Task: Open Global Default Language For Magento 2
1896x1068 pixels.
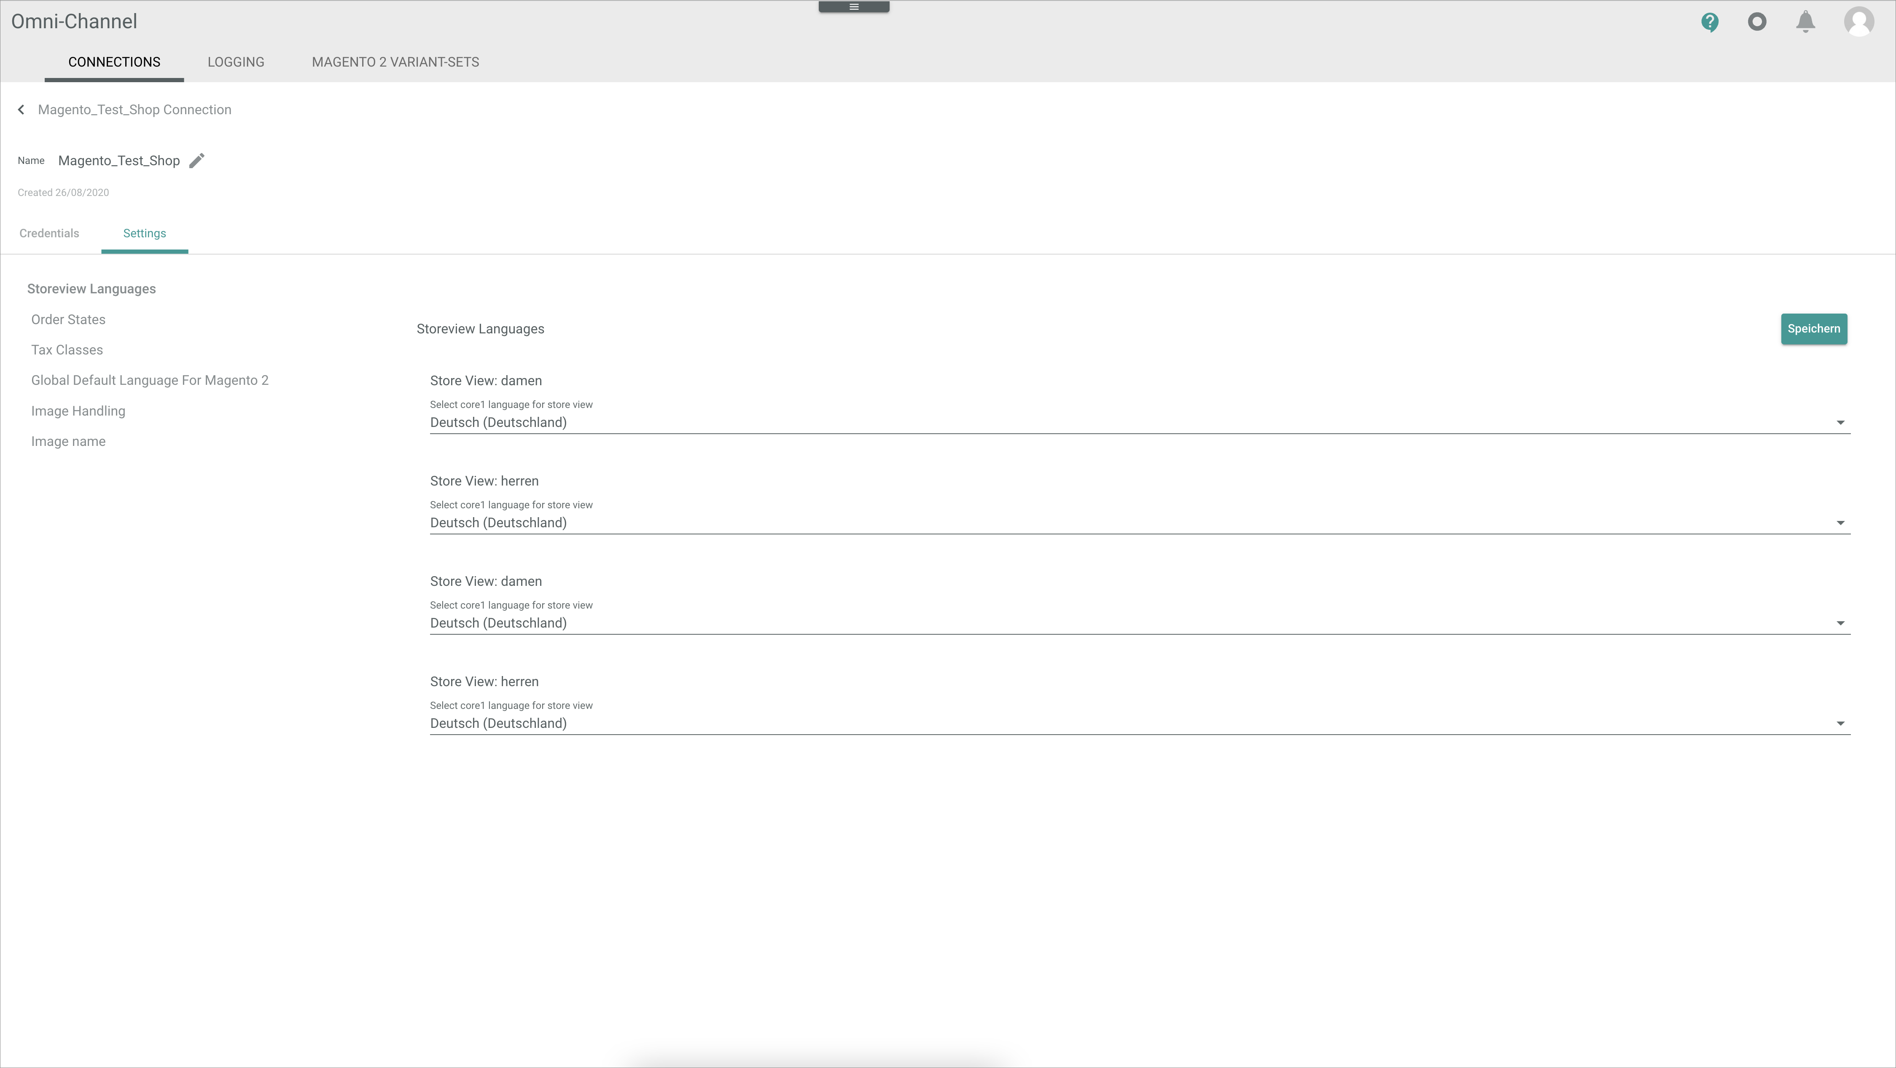Action: pyautogui.click(x=149, y=380)
